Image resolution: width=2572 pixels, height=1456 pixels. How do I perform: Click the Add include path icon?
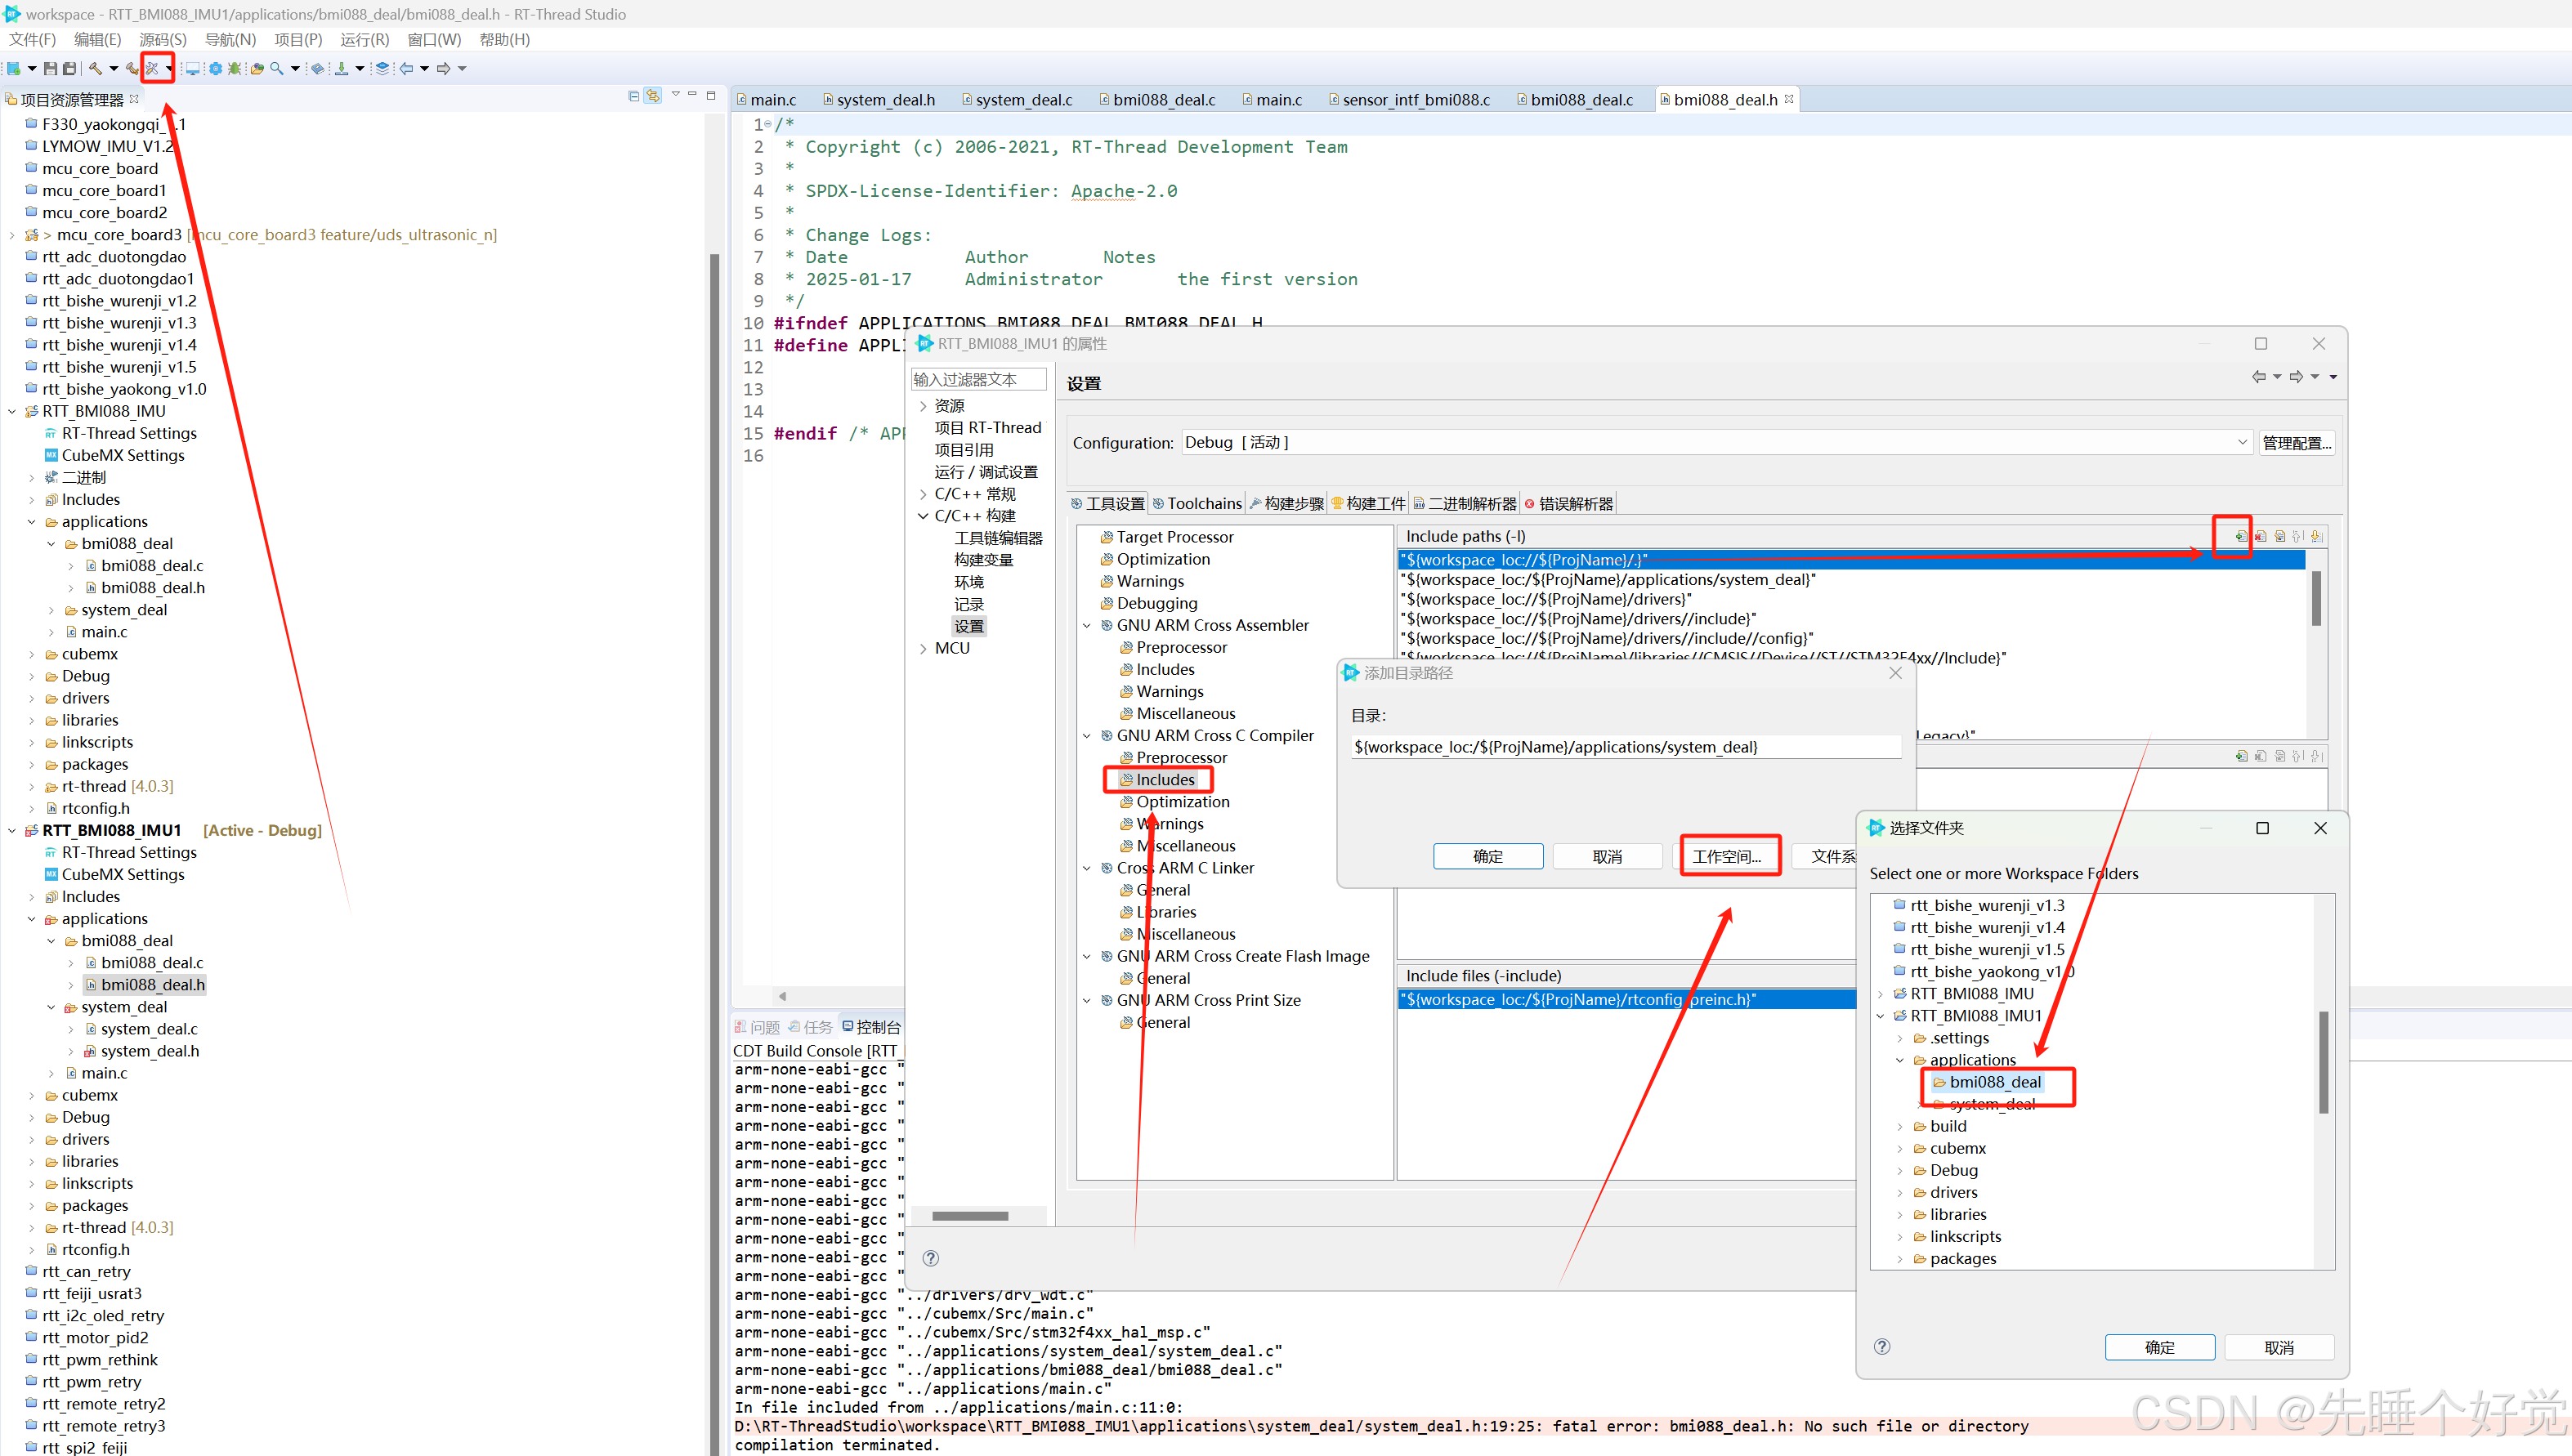coord(2240,536)
